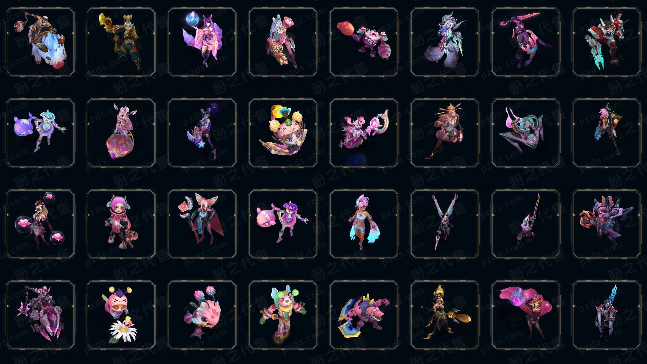The height and width of the screenshot is (364, 647).
Task: Pick the pink armored hound with shield
Action: [364, 315]
